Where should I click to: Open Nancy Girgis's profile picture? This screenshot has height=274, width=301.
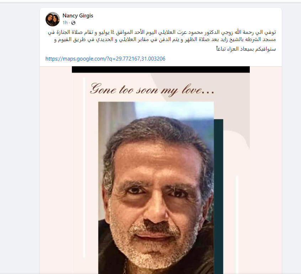(x=53, y=19)
